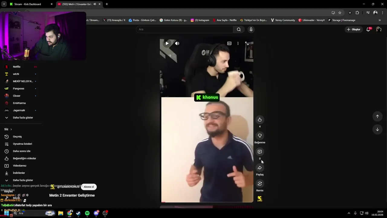Open the Posta - Görkem bookmark
387x218 pixels.
coord(142,20)
